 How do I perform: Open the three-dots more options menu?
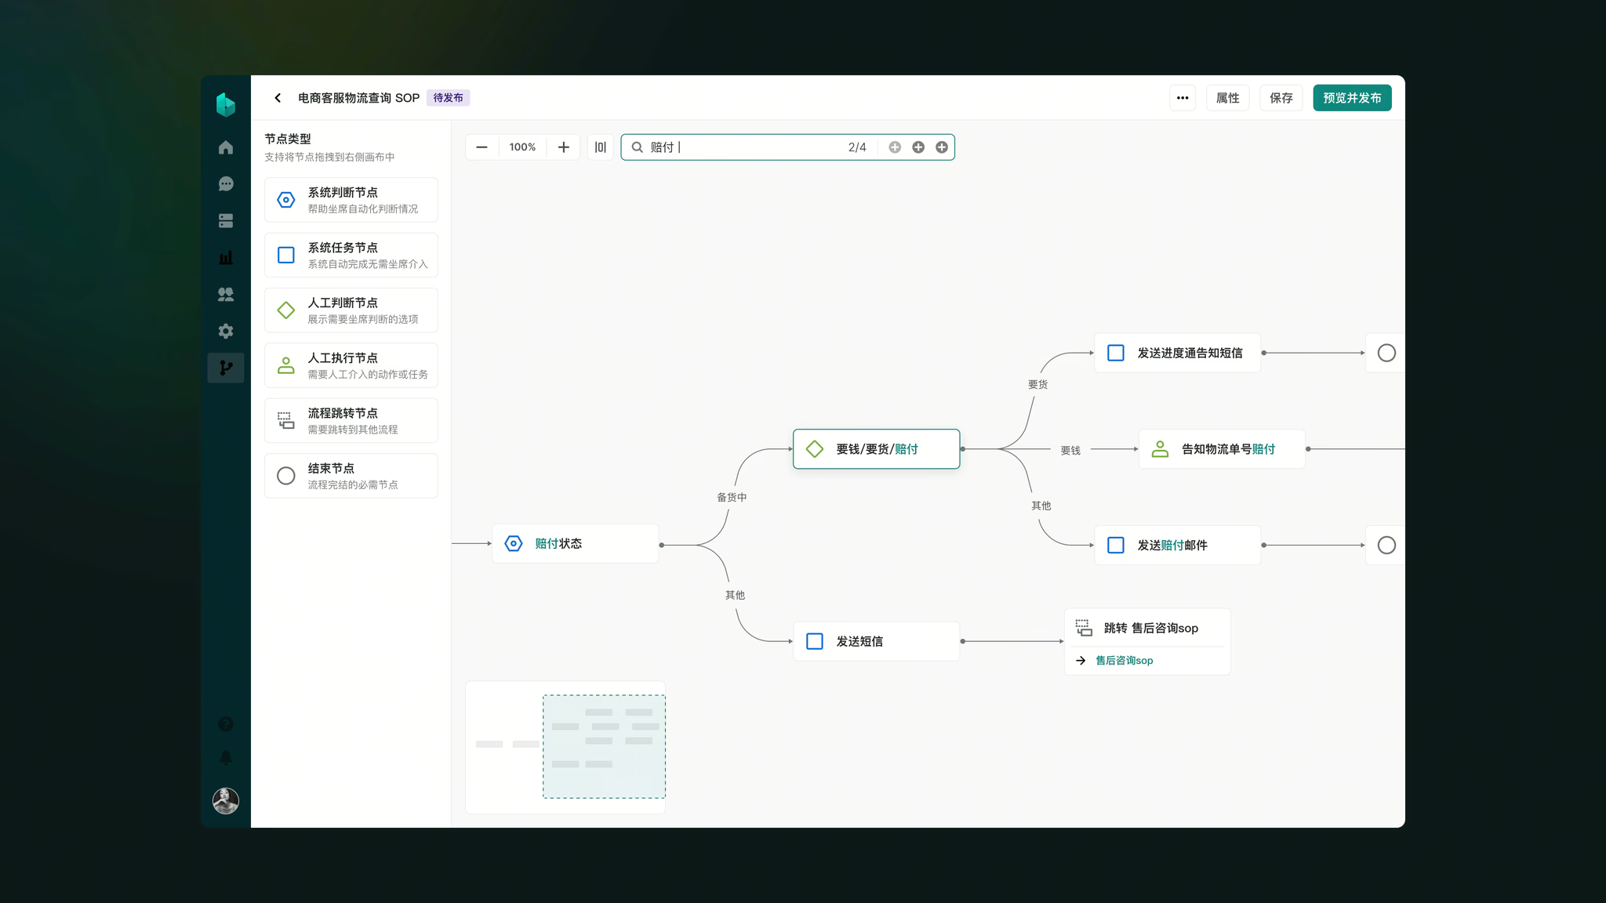1183,98
